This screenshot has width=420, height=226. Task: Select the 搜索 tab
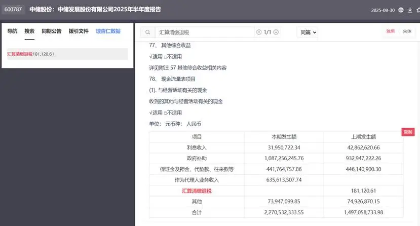(x=29, y=31)
